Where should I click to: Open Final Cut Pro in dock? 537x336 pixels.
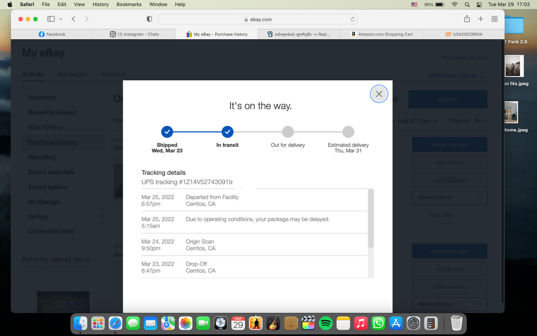(x=308, y=323)
